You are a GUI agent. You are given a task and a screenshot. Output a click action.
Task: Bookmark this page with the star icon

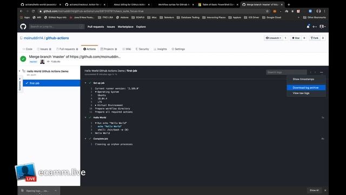pyautogui.click(x=267, y=11)
